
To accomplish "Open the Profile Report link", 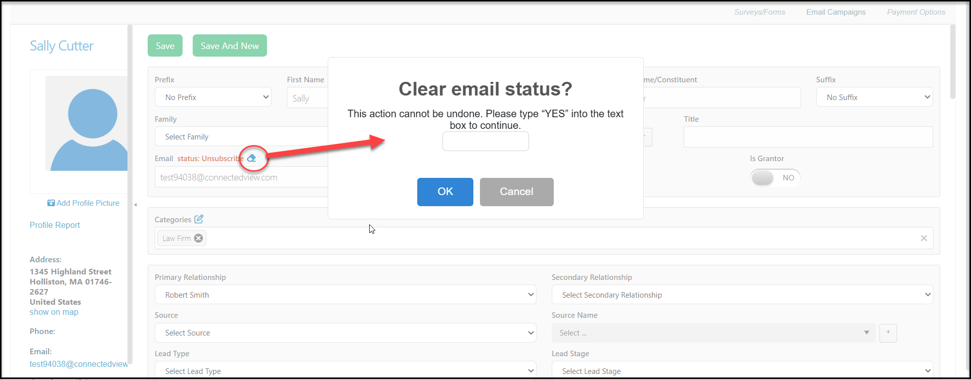I will [55, 225].
